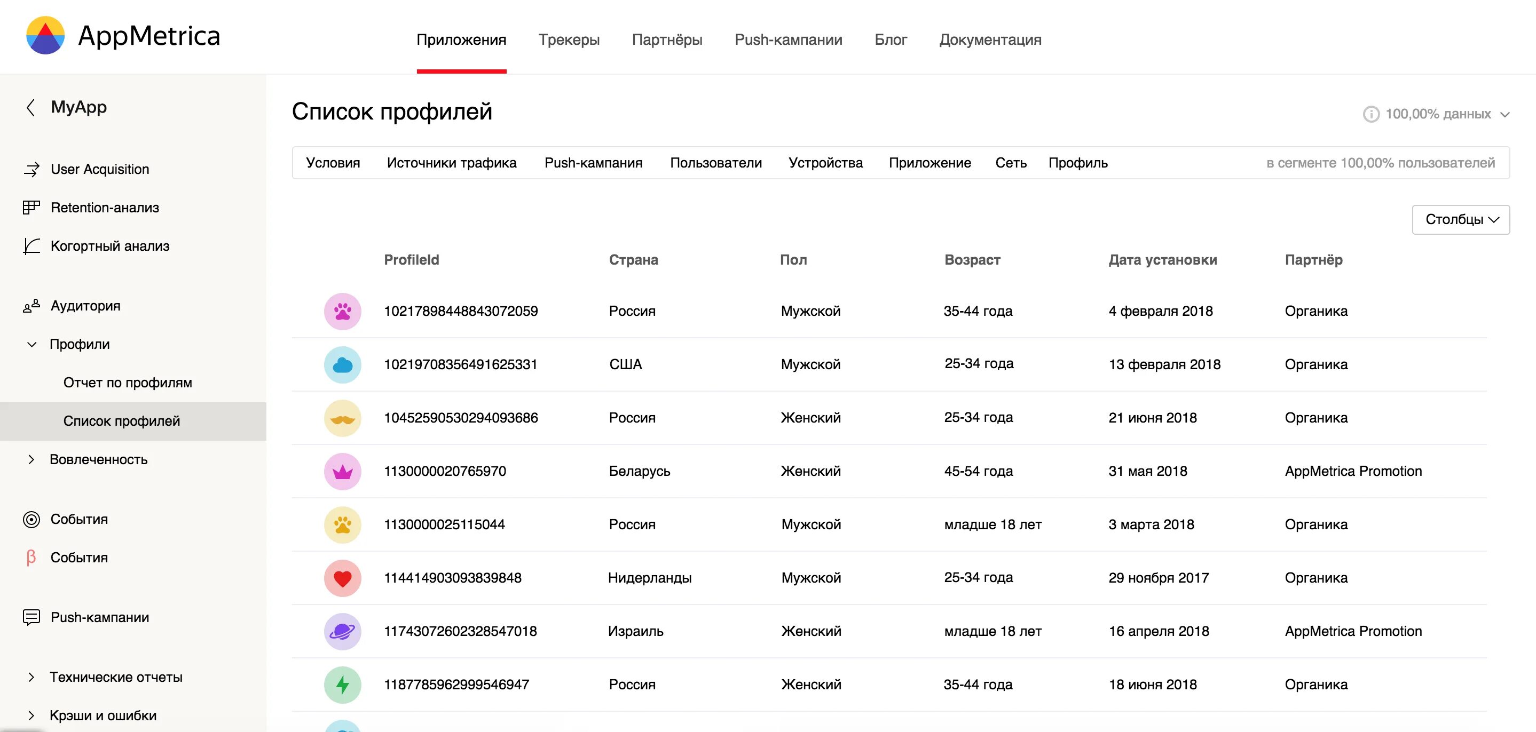Click the User Acquisition arrow icon
Screen dimensions: 1536x732
pos(31,170)
